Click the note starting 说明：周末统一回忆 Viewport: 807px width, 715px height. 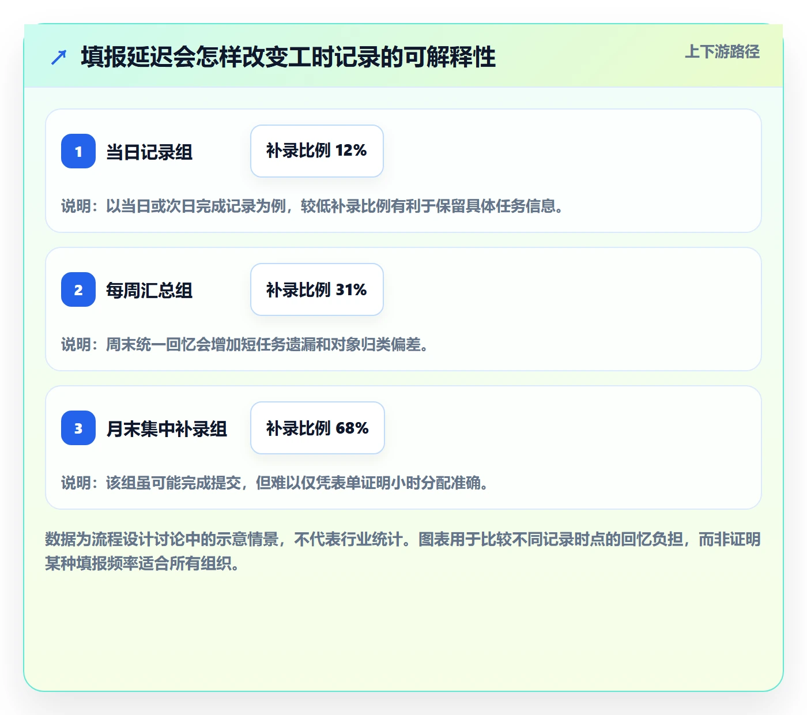(x=245, y=344)
